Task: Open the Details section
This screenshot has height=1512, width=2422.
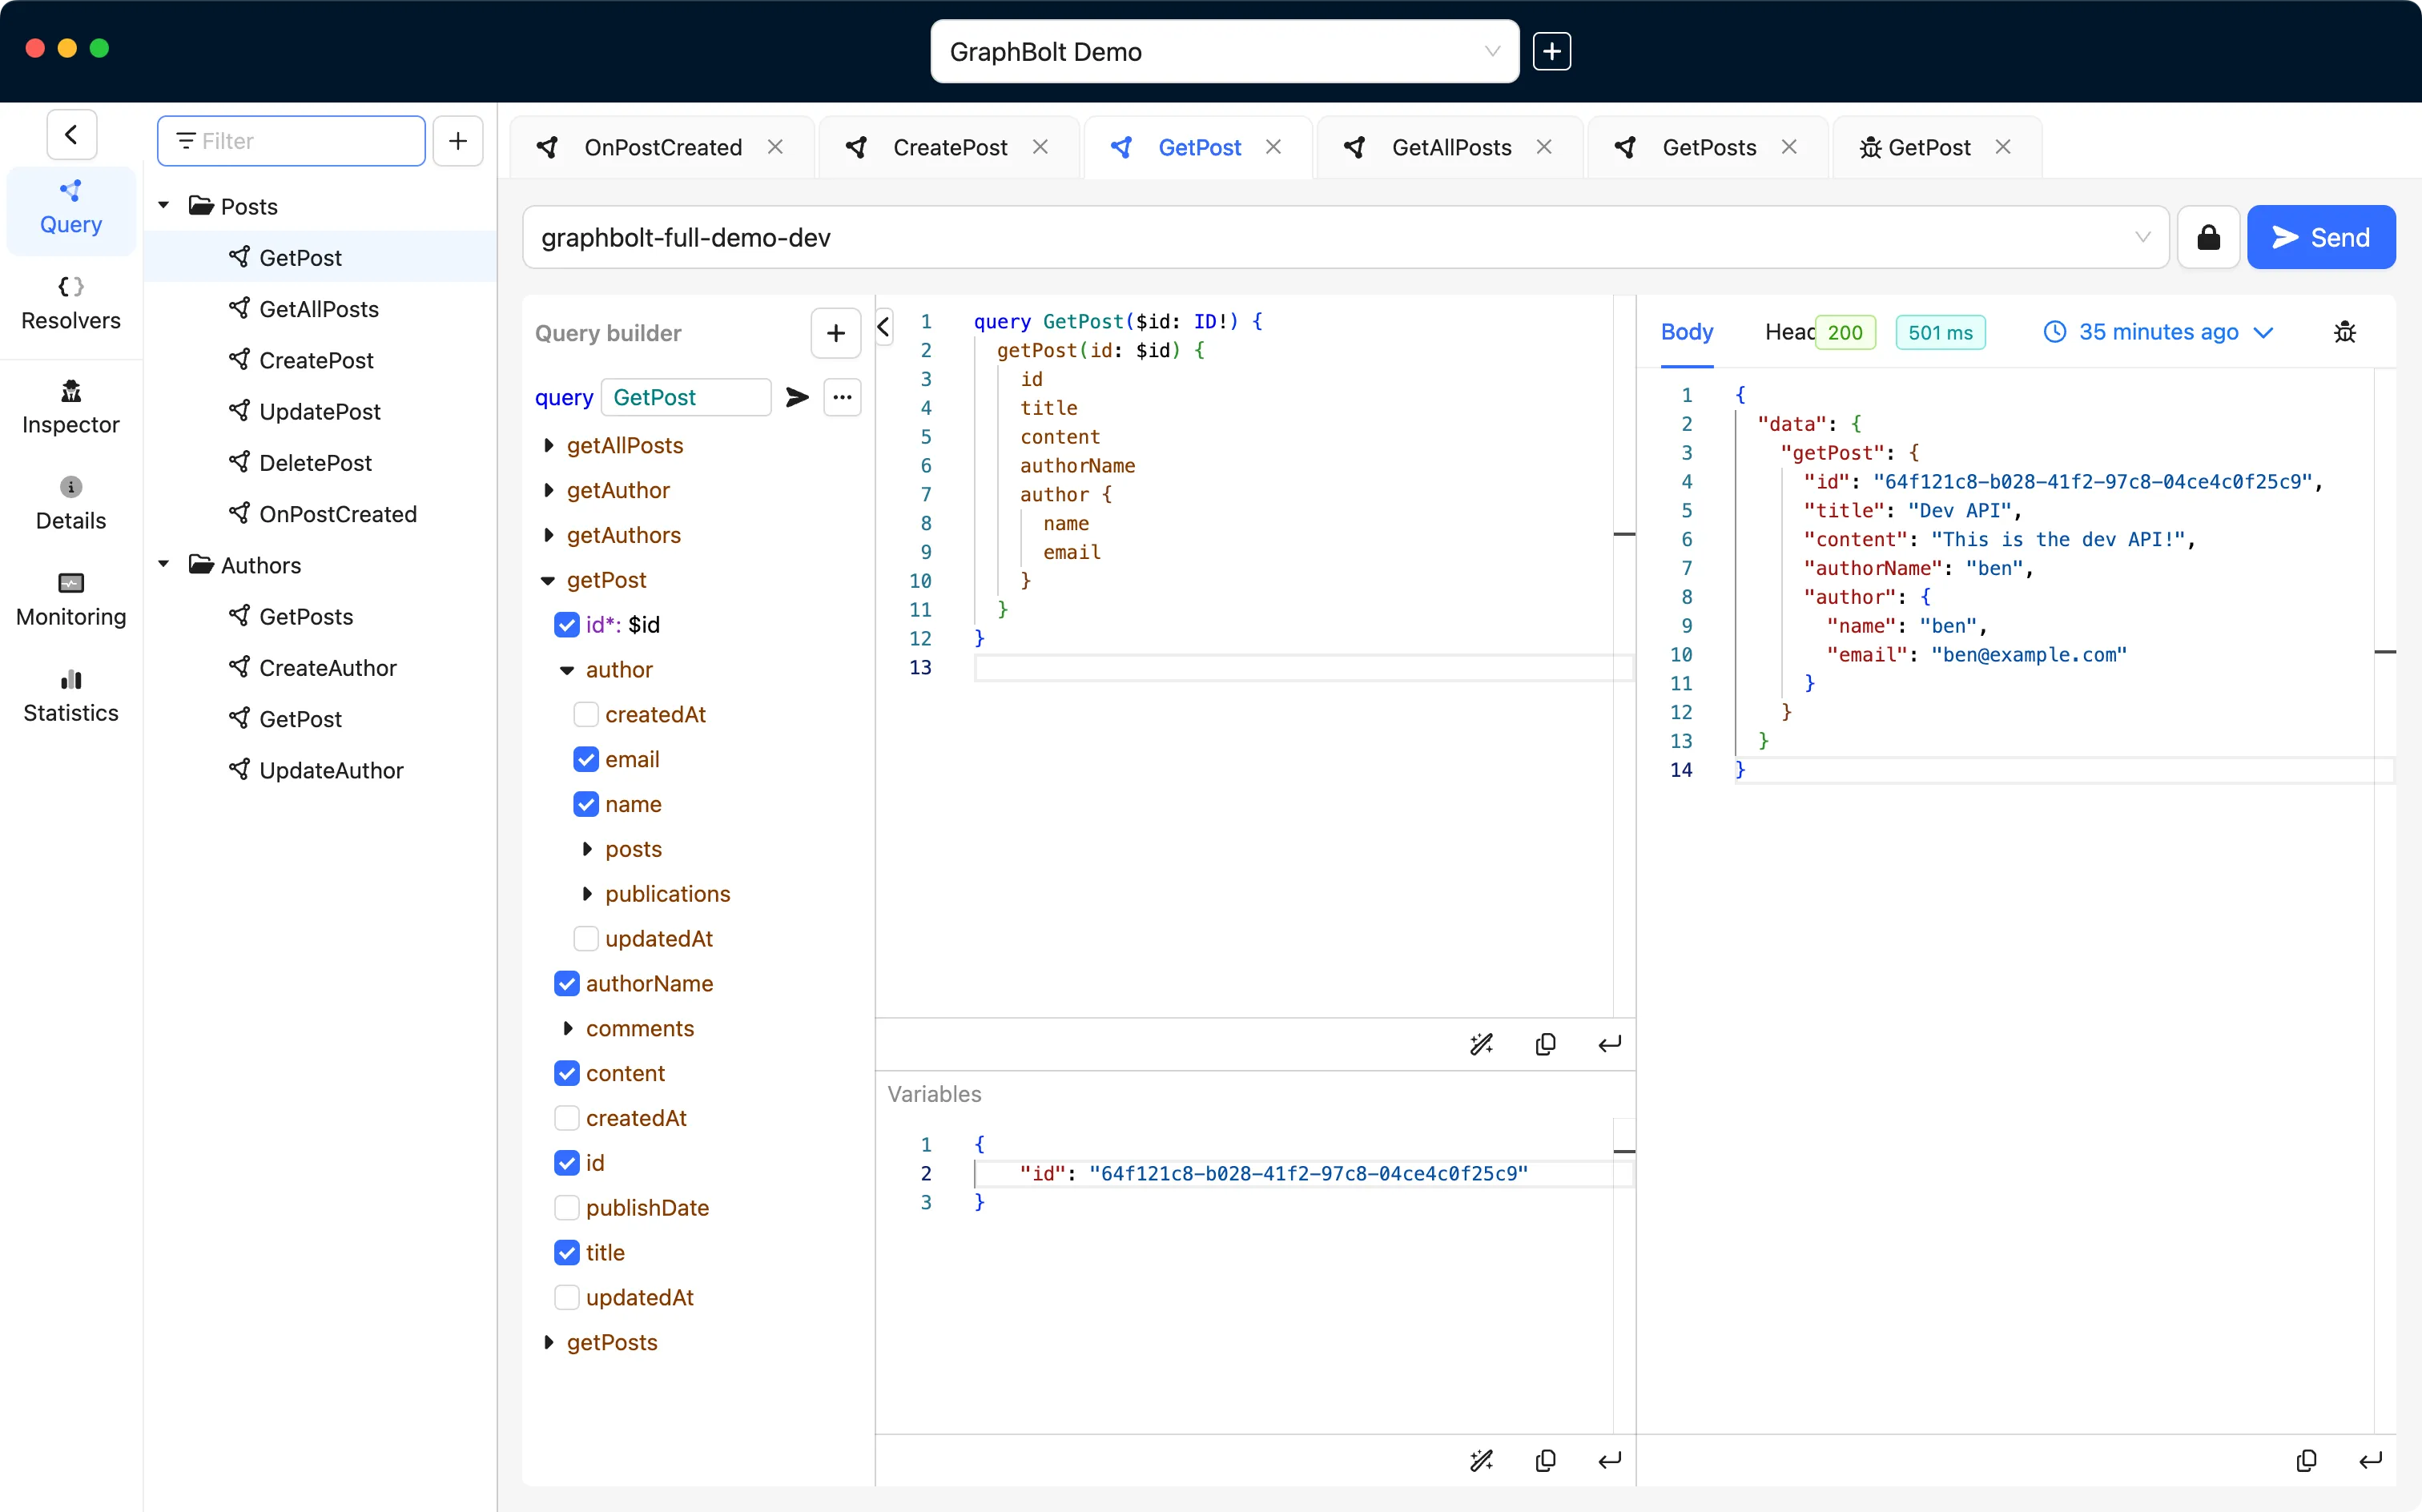Action: click(70, 504)
